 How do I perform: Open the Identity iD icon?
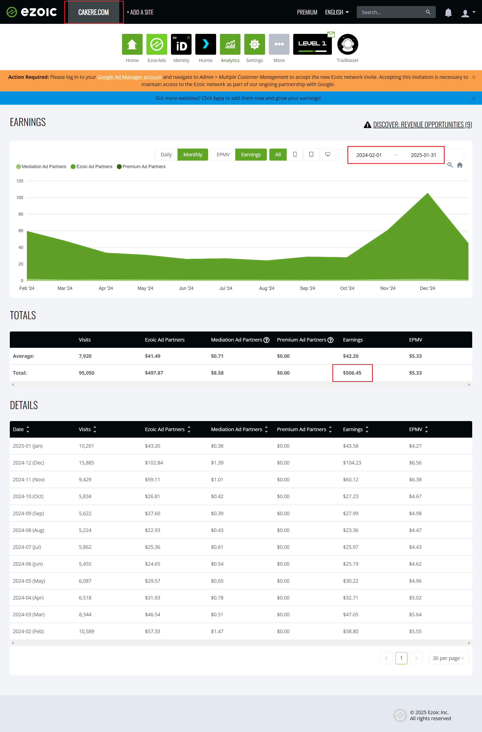click(181, 44)
